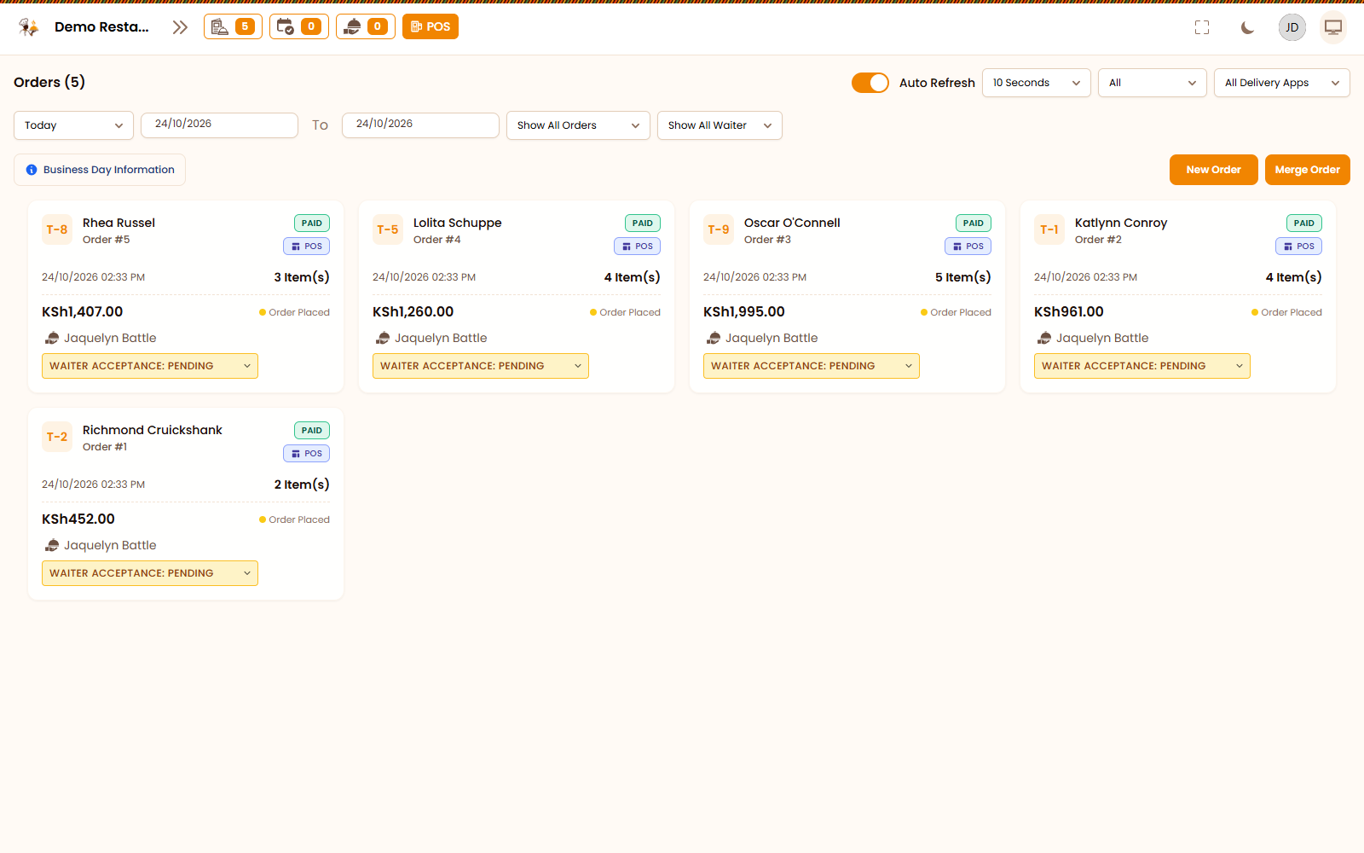Viewport: 1364px width, 853px height.
Task: Open waiter requests counter with bell icon
Action: click(x=366, y=26)
